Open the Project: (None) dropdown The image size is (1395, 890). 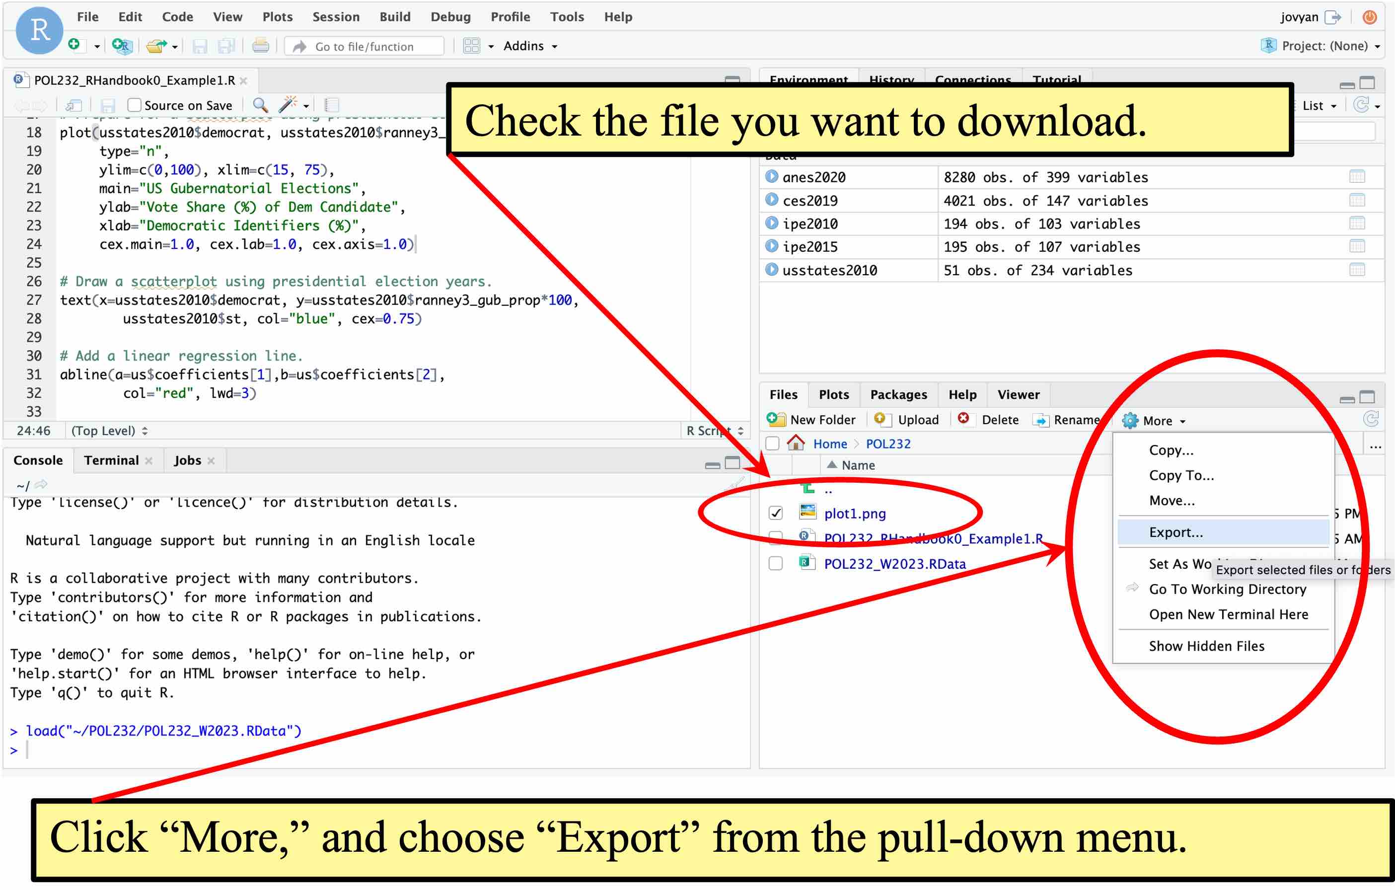coord(1321,46)
